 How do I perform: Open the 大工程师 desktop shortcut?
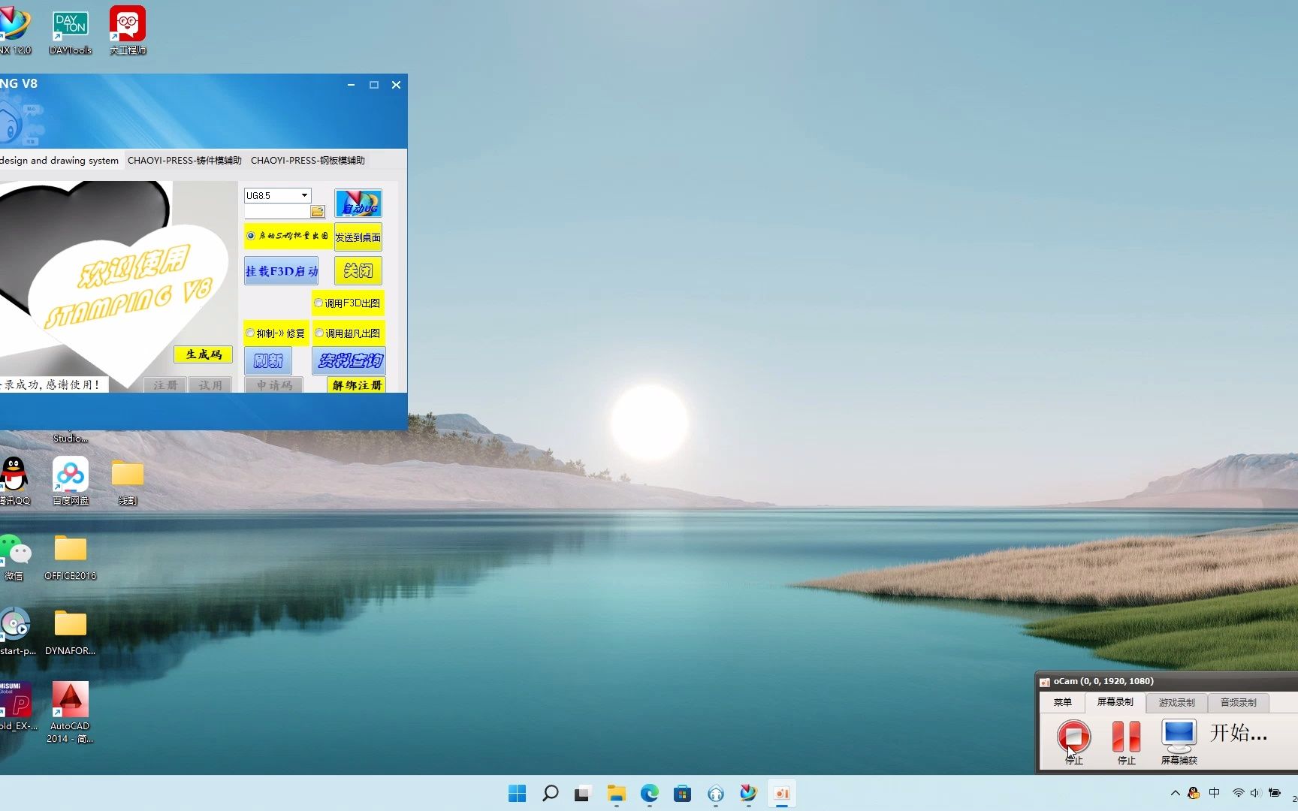click(x=128, y=32)
